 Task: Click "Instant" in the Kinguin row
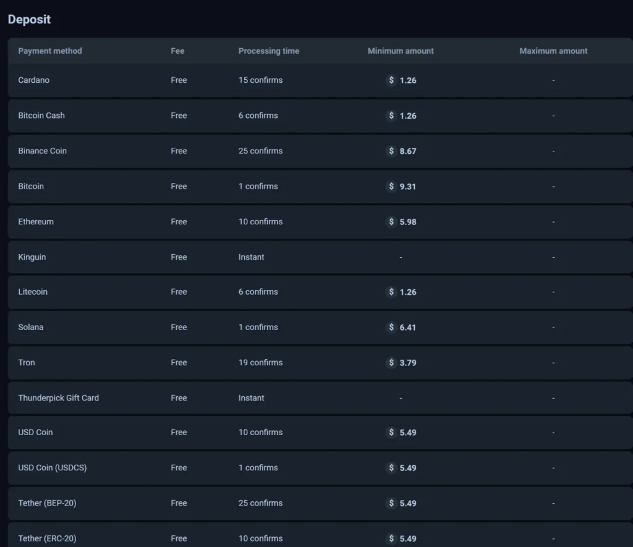pos(251,257)
